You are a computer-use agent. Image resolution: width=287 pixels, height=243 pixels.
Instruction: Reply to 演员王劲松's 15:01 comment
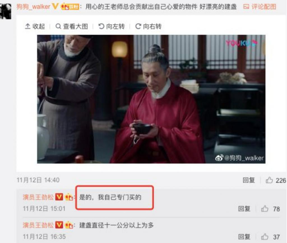[244, 209]
